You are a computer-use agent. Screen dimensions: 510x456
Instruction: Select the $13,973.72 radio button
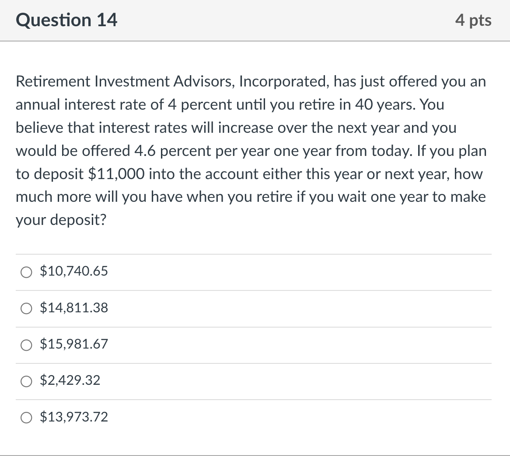26,418
